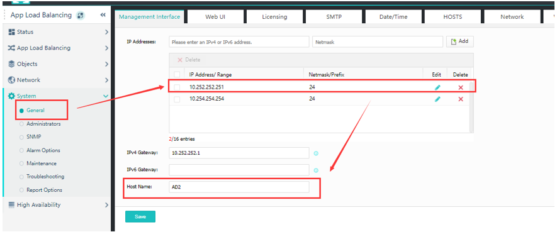Tick the checkbox for 10.254.254.254
Viewport: 557px width, 232px height.
coord(177,99)
